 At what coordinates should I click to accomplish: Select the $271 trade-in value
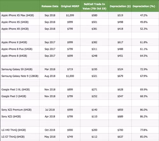[94, 89]
